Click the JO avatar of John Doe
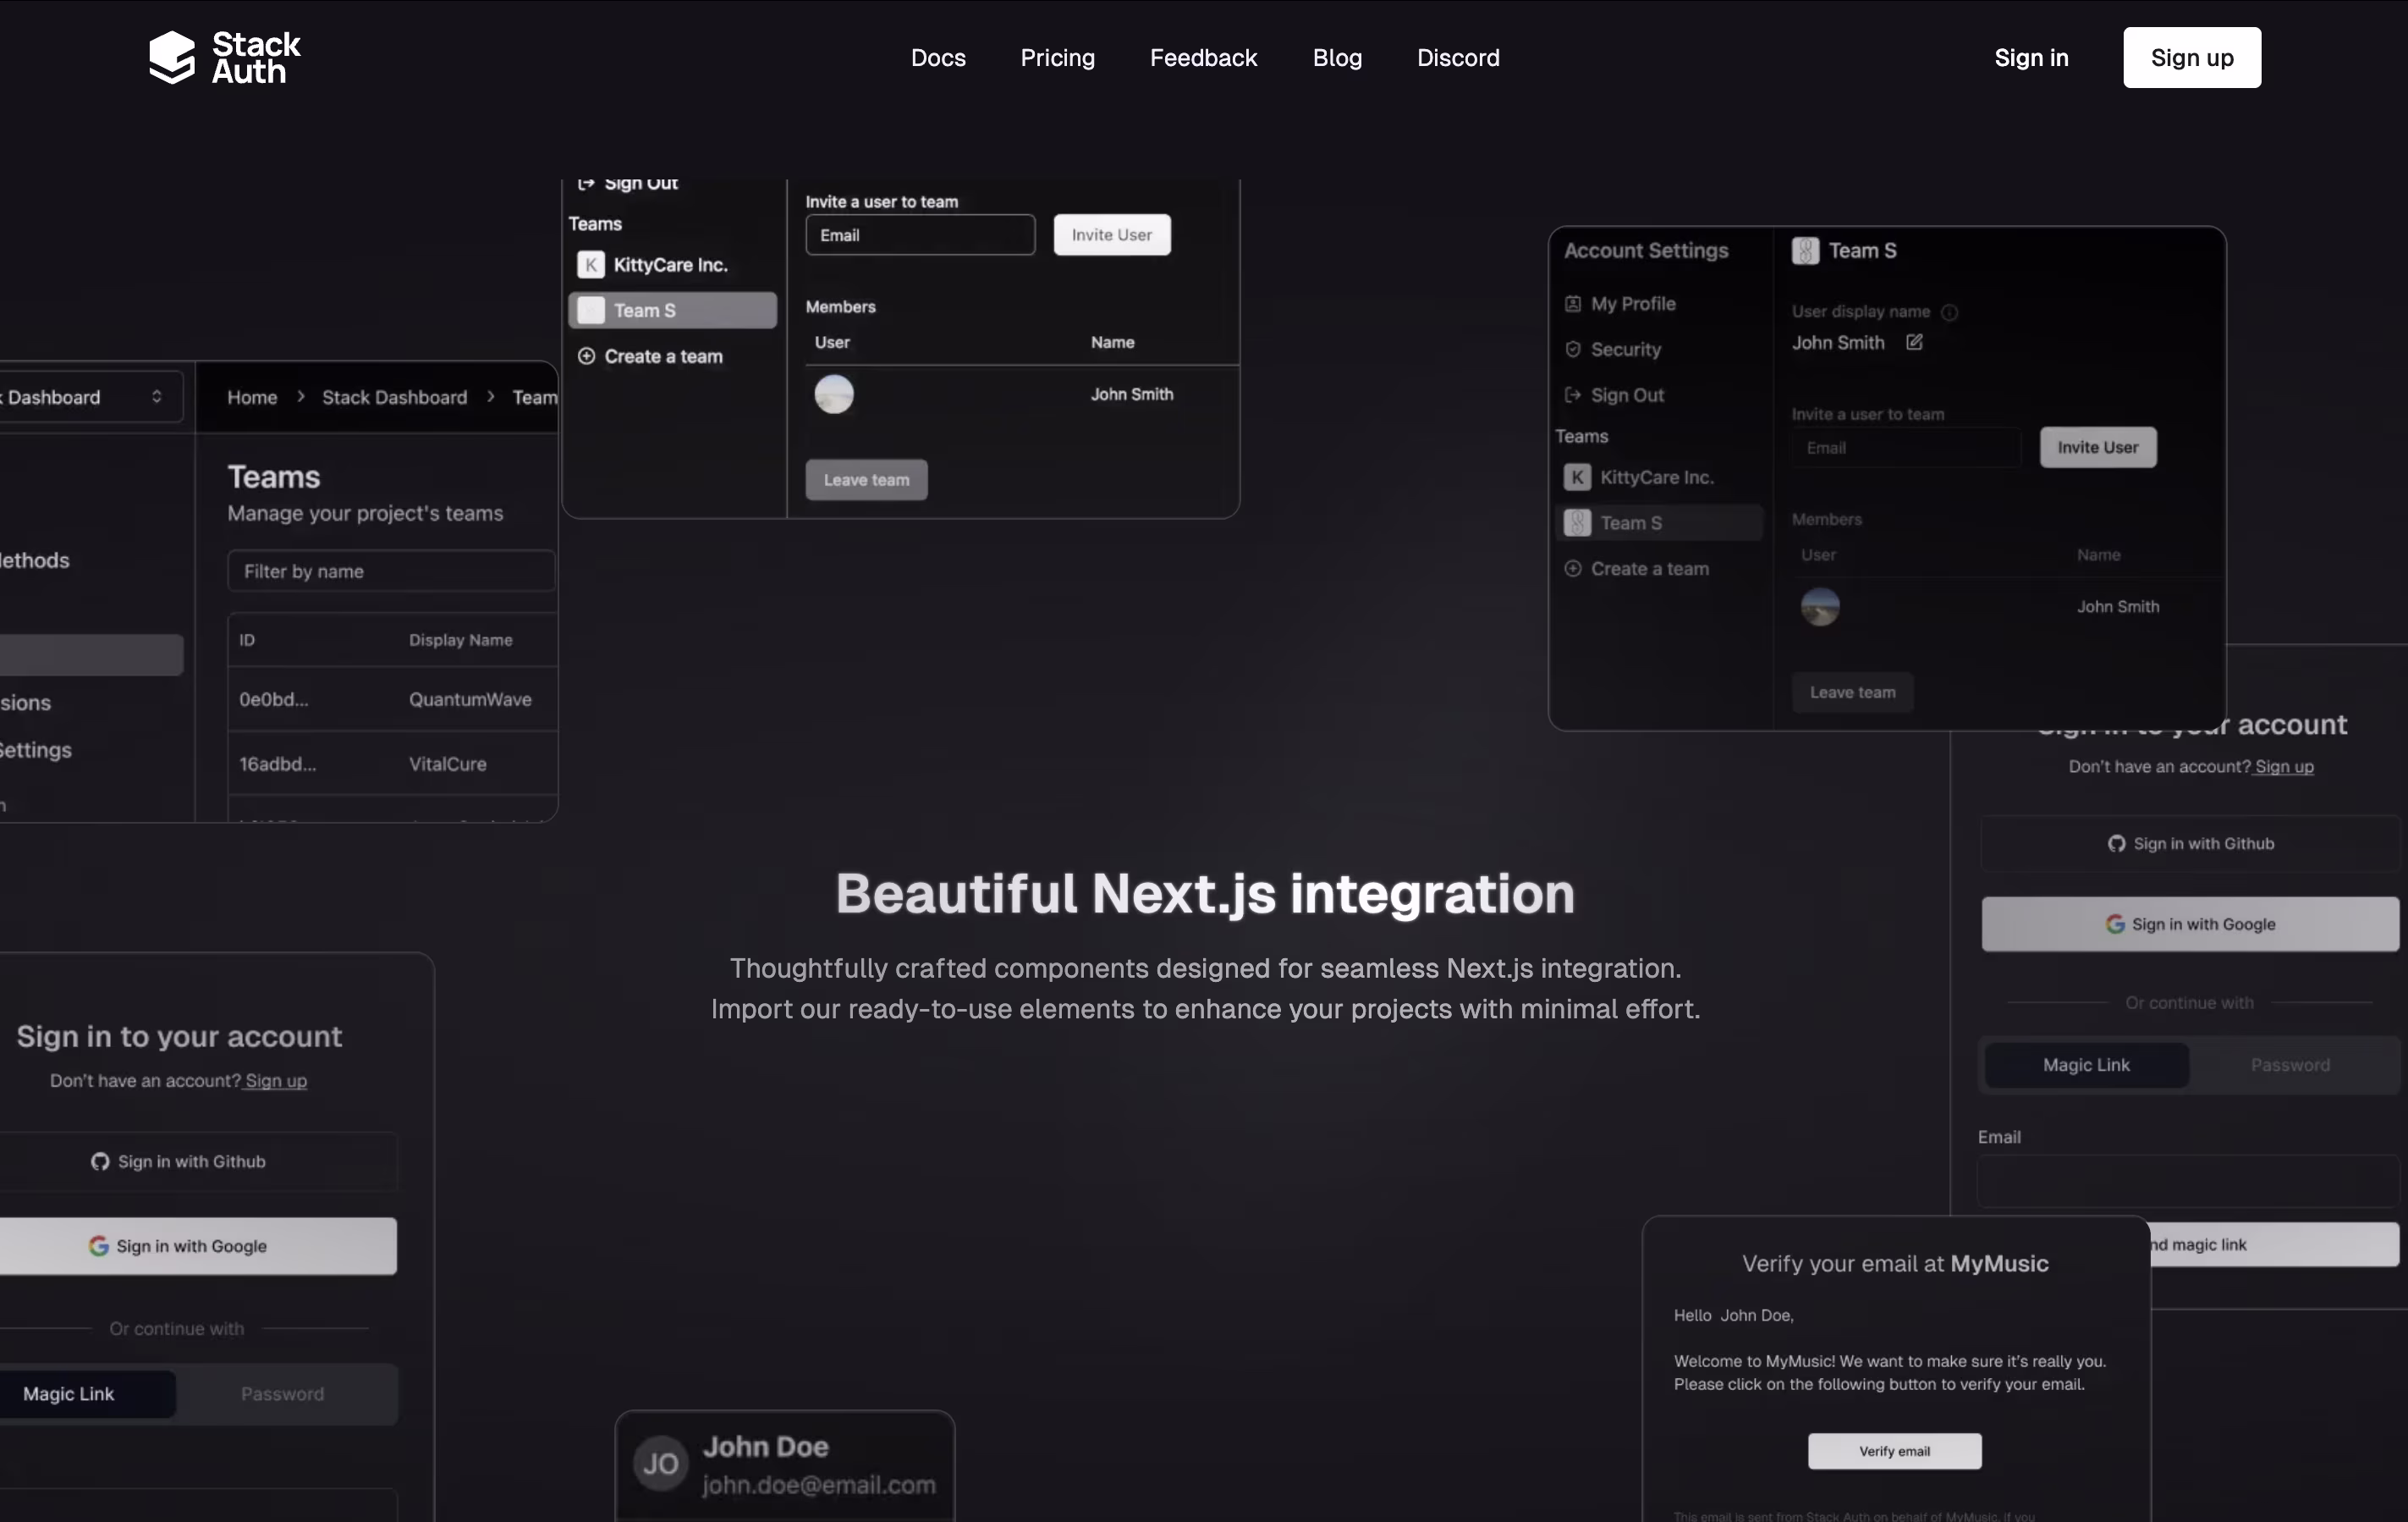This screenshot has height=1522, width=2408. coord(660,1464)
